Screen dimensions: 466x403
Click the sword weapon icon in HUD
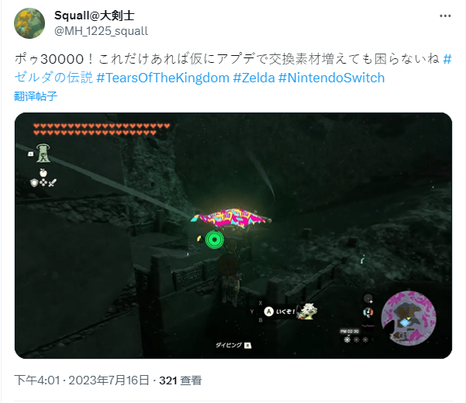(x=53, y=182)
